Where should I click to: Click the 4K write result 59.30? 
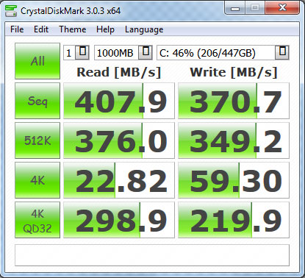[234, 180]
